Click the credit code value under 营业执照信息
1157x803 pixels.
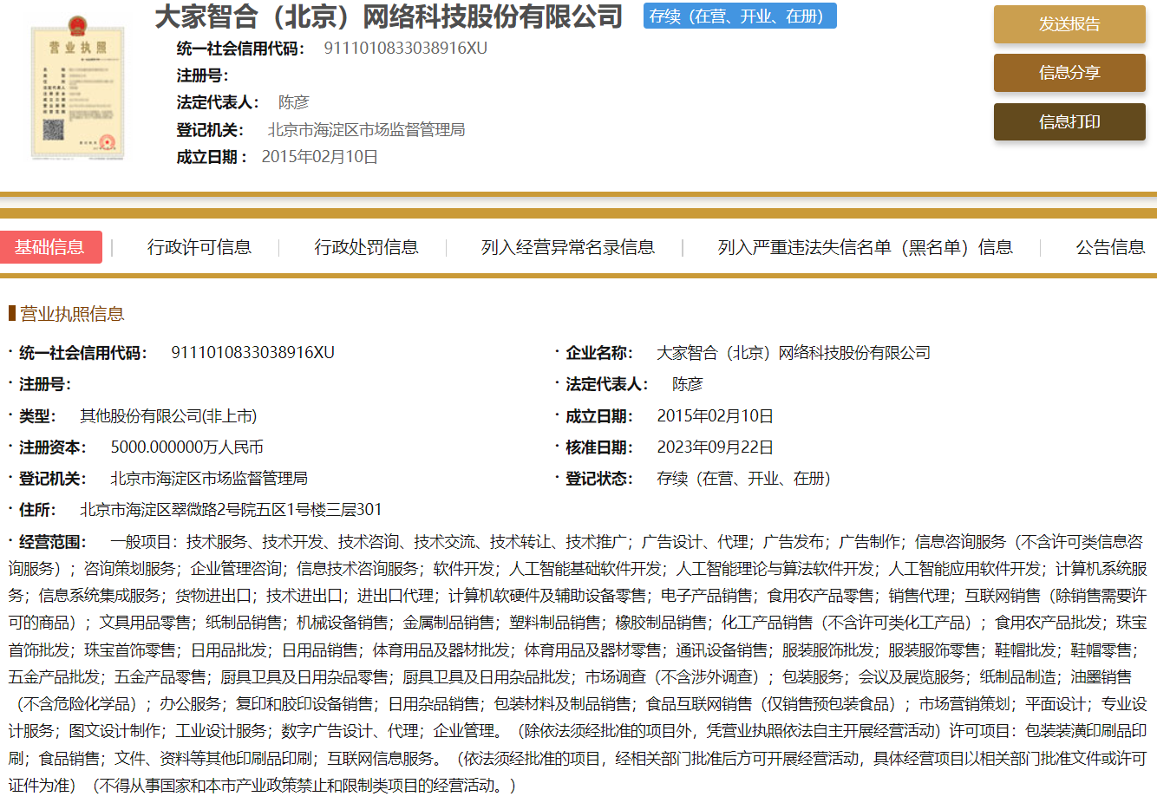pyautogui.click(x=252, y=353)
